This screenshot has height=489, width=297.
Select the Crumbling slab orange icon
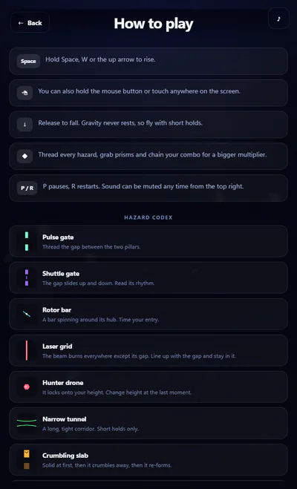(27, 459)
